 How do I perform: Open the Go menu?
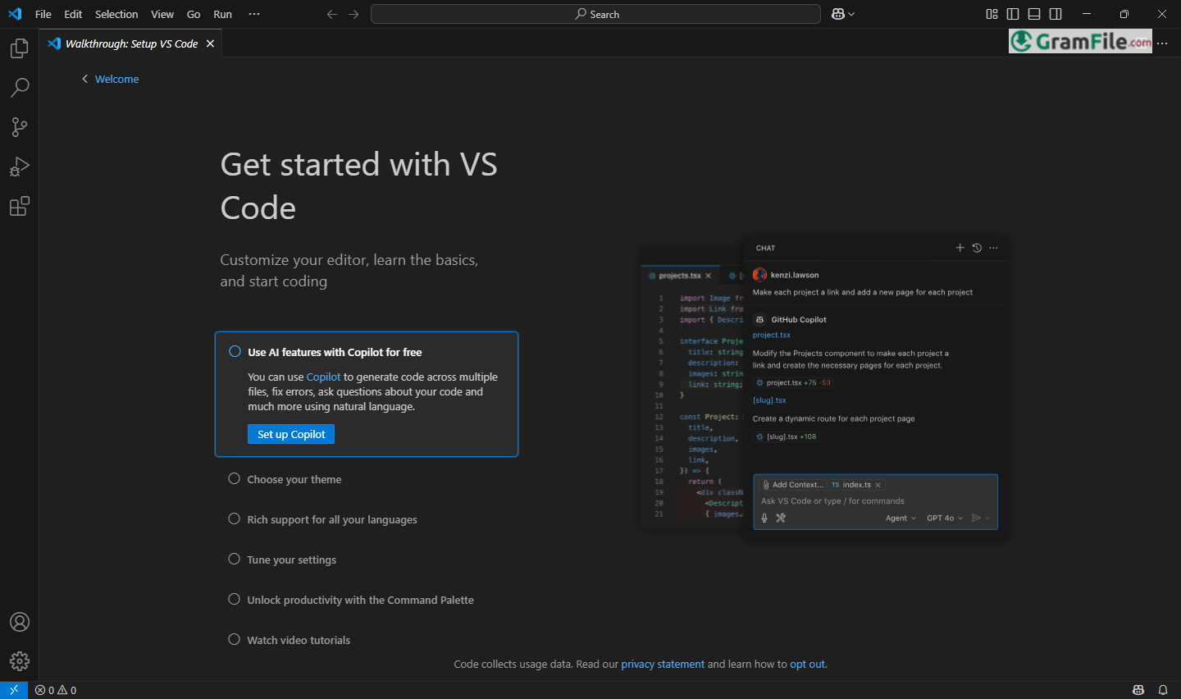click(194, 14)
